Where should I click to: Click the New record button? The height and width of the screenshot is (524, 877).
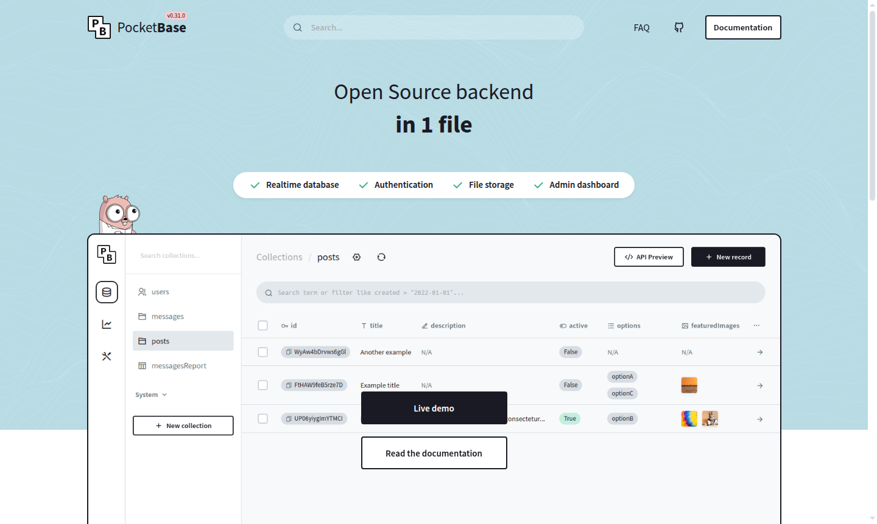(728, 257)
